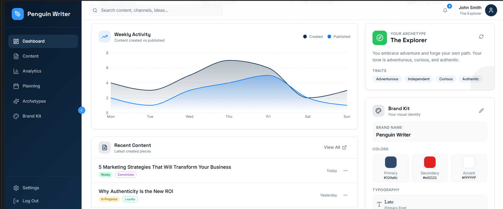The height and width of the screenshot is (209, 503).
Task: Click the Brand Kit edit pencil icon
Action: pos(481,111)
